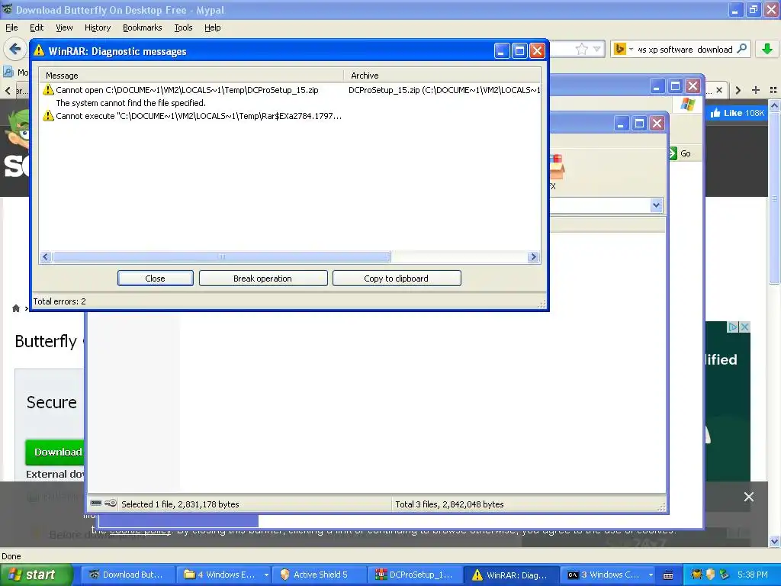Viewport: 781px width, 586px height.
Task: Close the cookie banner with X
Action: point(749,496)
